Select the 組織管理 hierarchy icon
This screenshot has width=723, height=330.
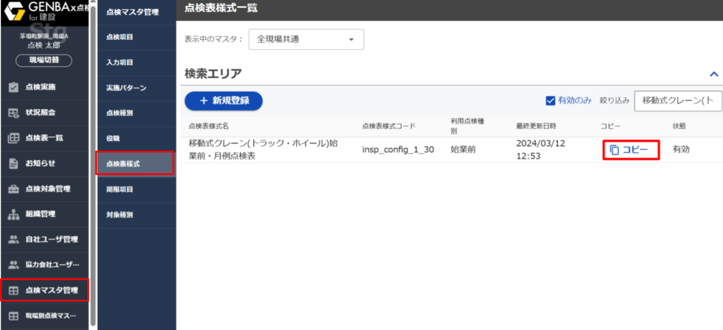pyautogui.click(x=14, y=214)
